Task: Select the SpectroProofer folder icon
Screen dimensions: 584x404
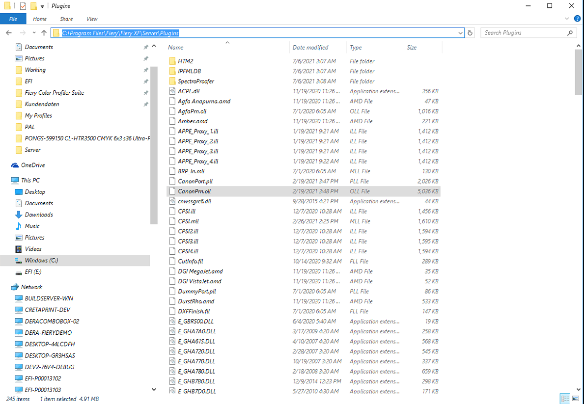Action: click(172, 81)
